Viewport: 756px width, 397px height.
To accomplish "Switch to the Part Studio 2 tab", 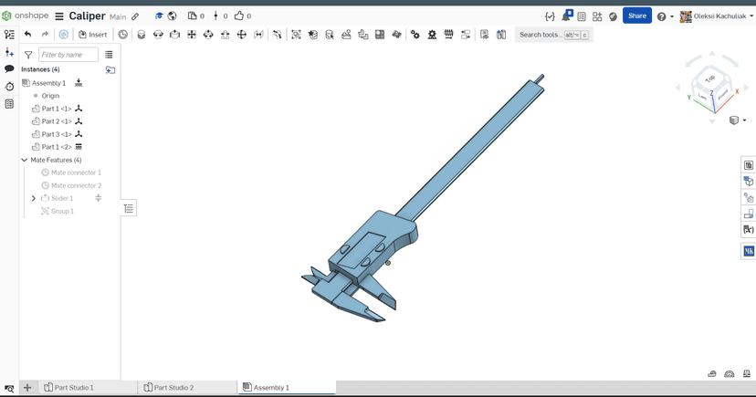I will pos(173,388).
